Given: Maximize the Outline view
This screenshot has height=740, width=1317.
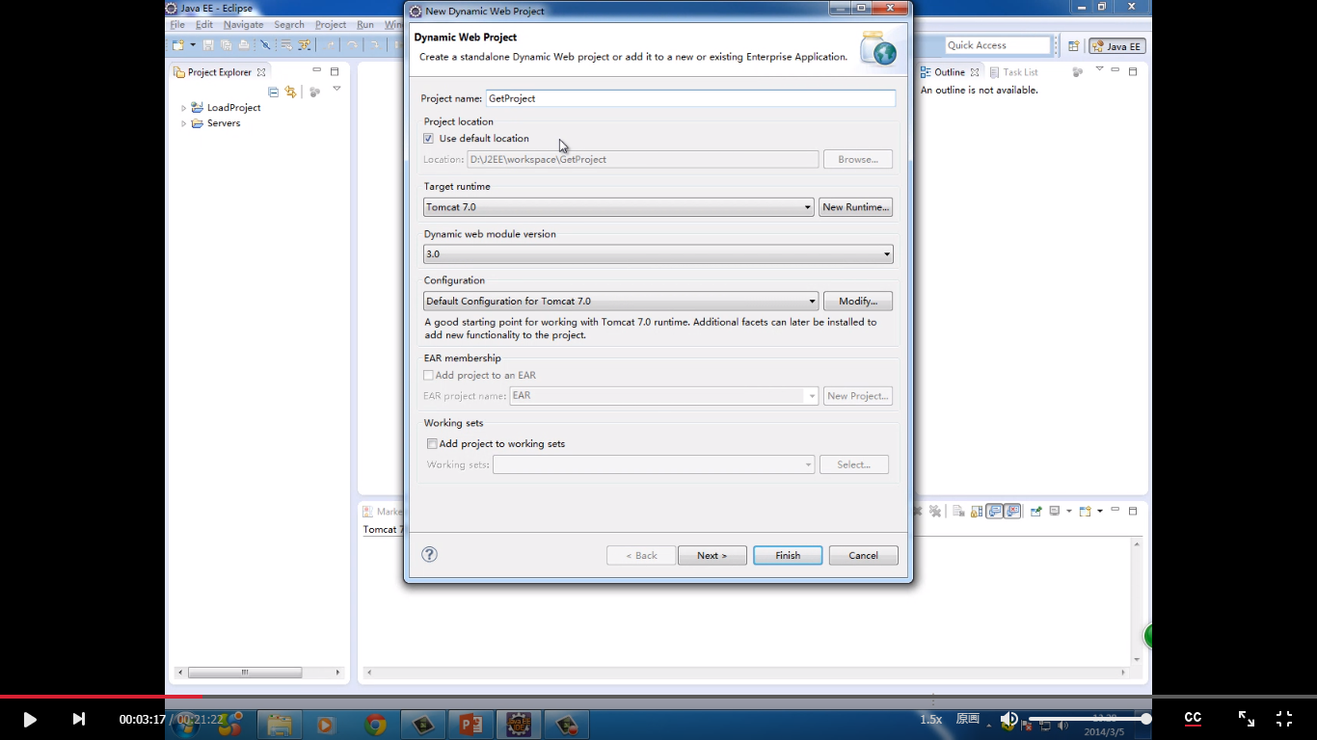Looking at the screenshot, I should 1133,71.
